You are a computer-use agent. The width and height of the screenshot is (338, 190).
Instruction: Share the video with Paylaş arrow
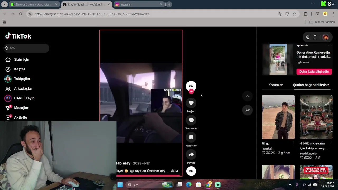[x=191, y=154]
